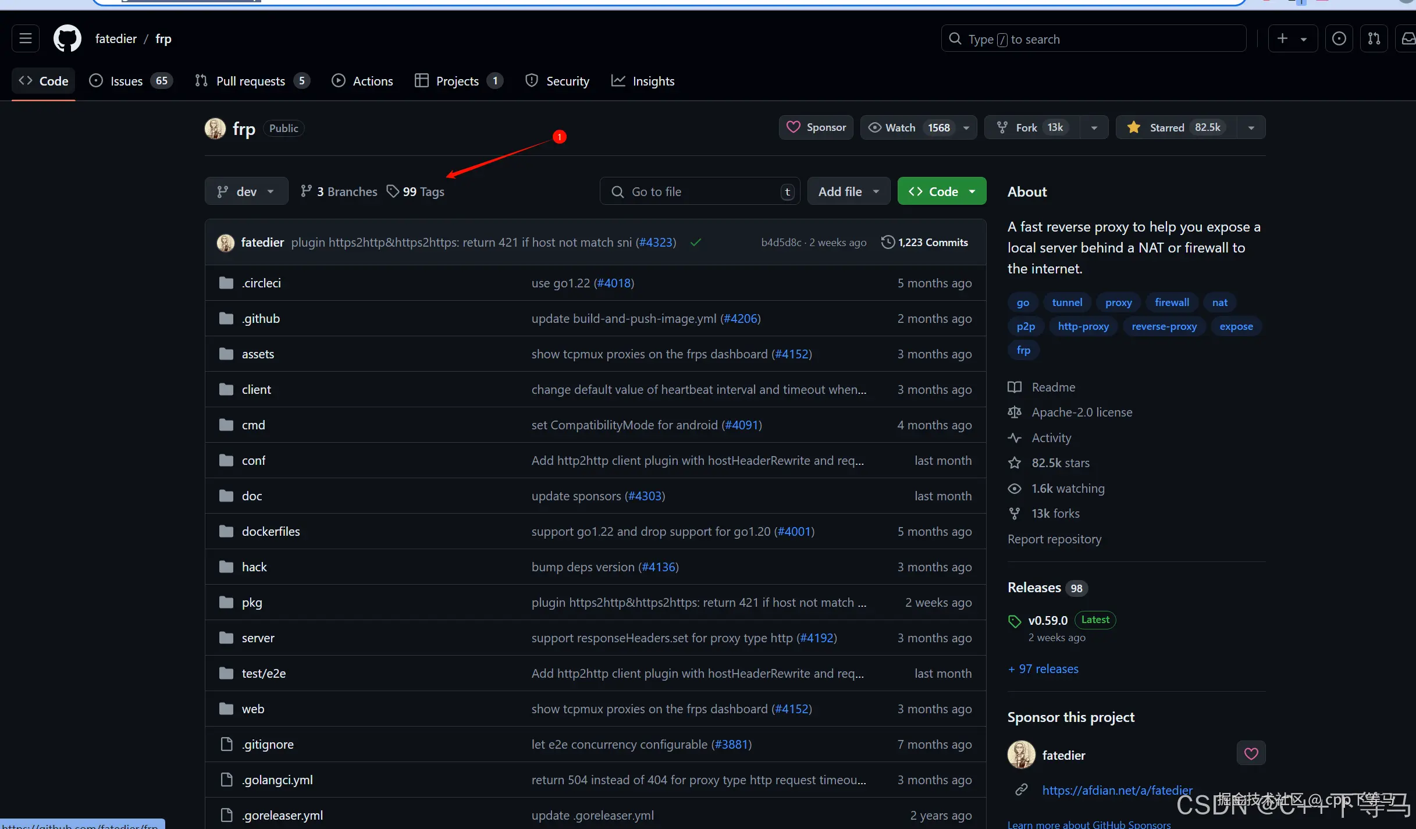This screenshot has width=1416, height=829.
Task: Open the .golangci.yml file
Action: pos(277,780)
